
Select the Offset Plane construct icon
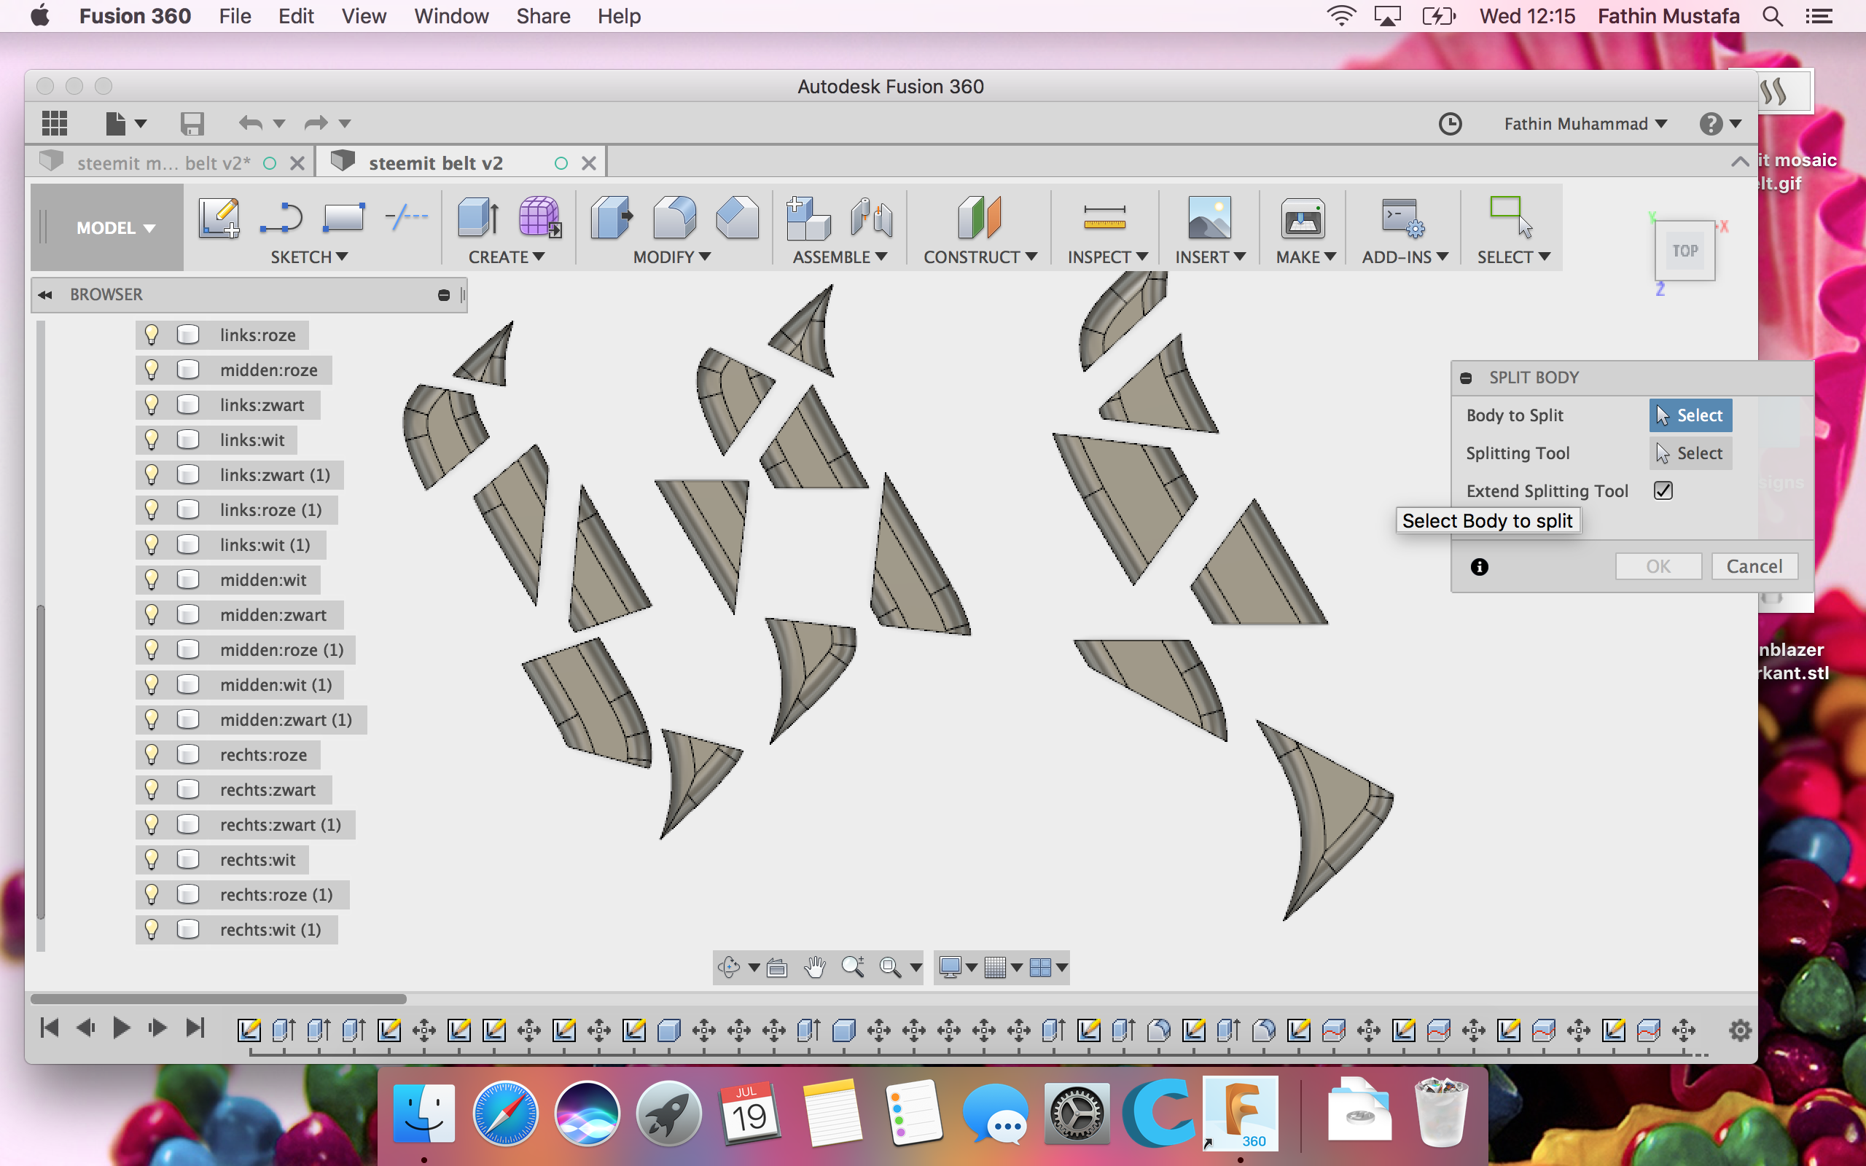coord(979,216)
